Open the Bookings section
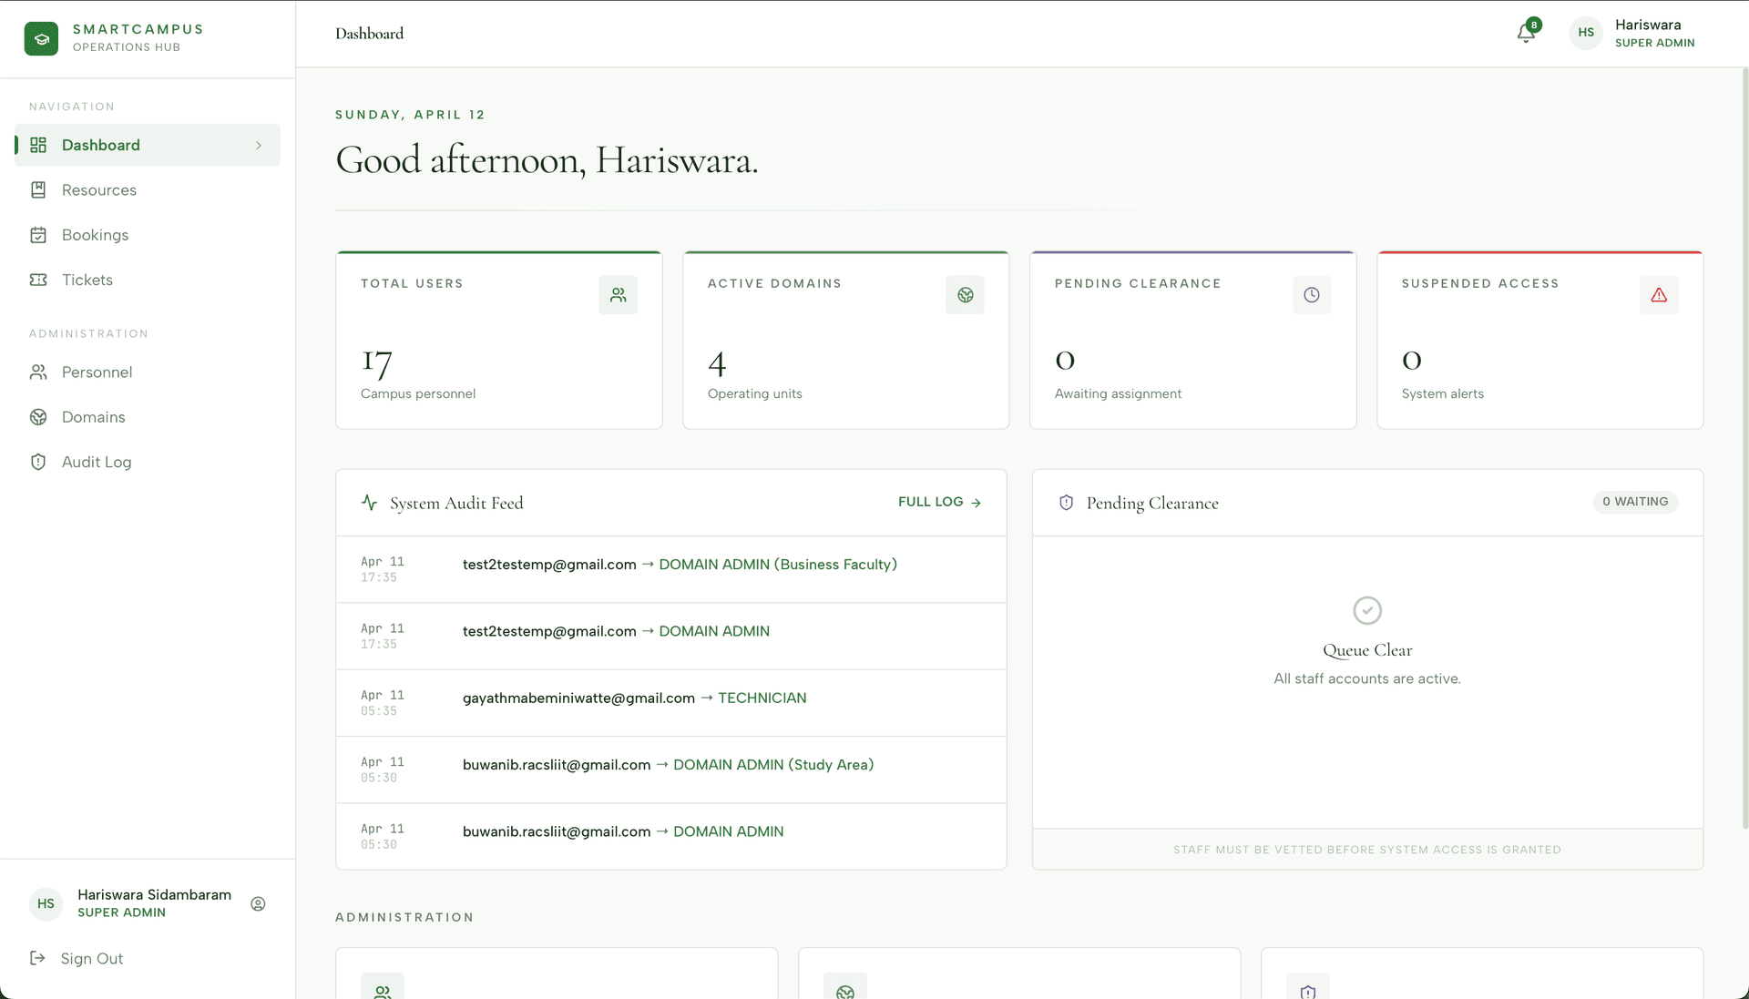1749x999 pixels. click(x=148, y=235)
